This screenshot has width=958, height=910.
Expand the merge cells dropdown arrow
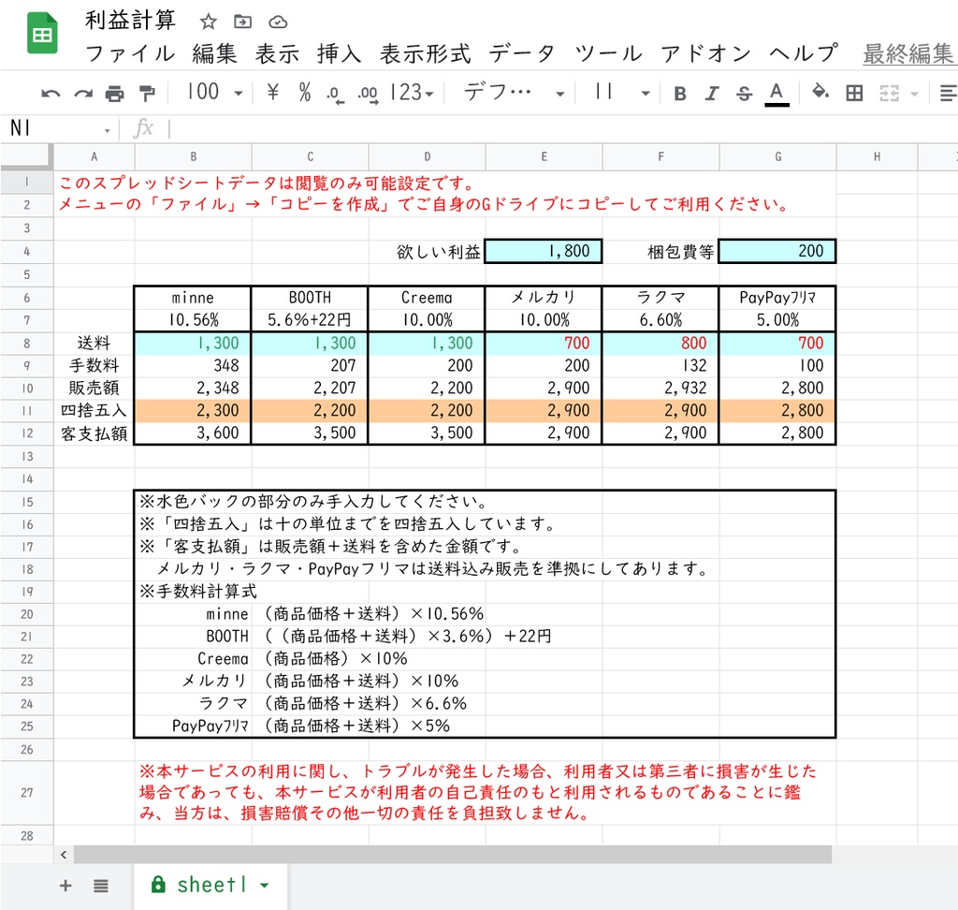(x=915, y=95)
